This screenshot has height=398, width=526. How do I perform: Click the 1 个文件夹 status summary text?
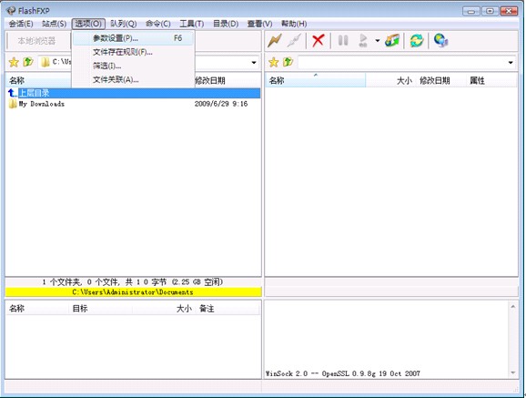click(133, 281)
